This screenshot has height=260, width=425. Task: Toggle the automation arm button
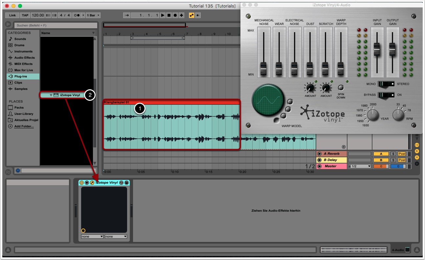pyautogui.click(x=191, y=15)
